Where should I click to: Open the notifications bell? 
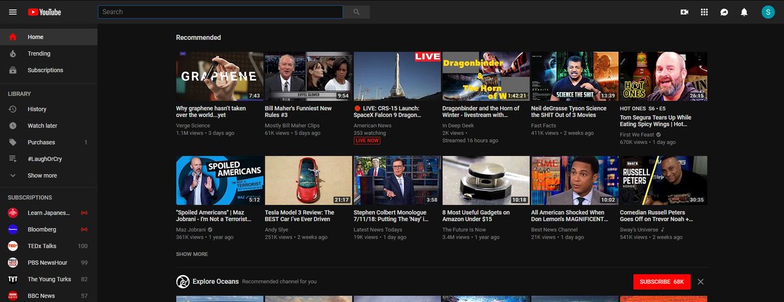click(743, 12)
